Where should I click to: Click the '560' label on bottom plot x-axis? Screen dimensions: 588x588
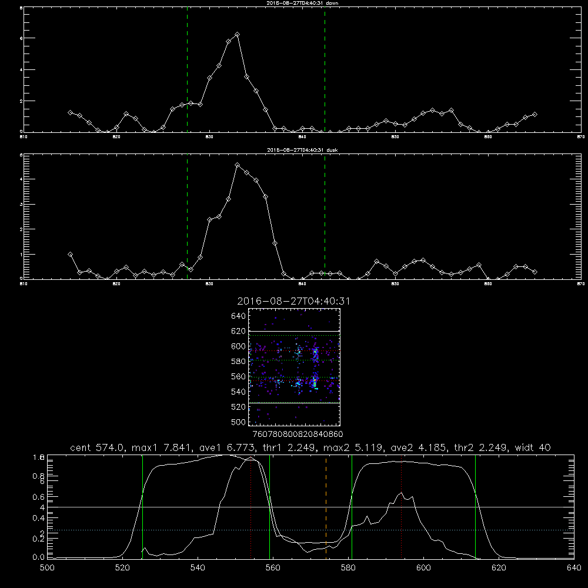(273, 568)
